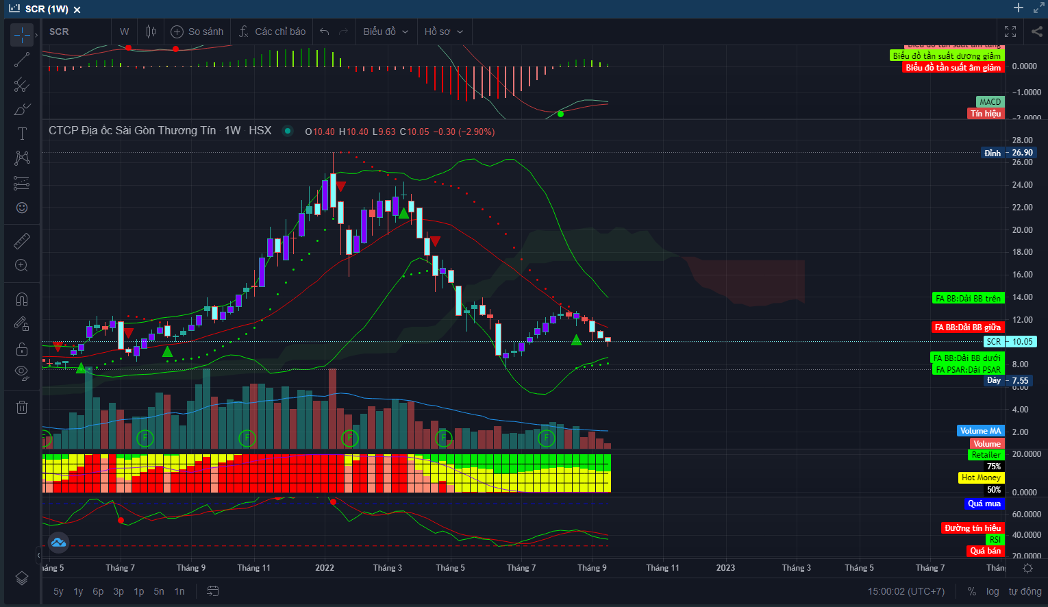Click the Quá bán oversold label
This screenshot has height=607, width=1048.
pos(986,551)
